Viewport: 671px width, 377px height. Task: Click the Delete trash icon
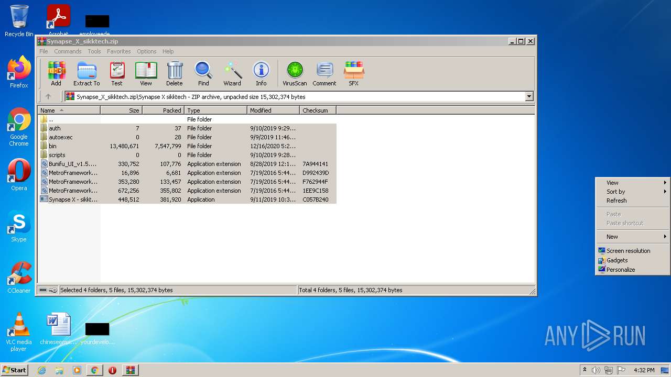[175, 74]
